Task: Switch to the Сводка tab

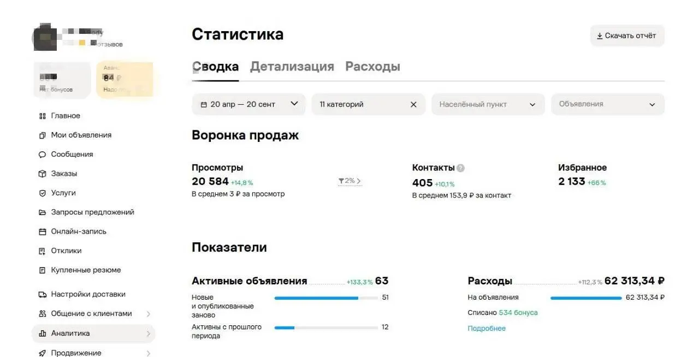Action: click(215, 67)
